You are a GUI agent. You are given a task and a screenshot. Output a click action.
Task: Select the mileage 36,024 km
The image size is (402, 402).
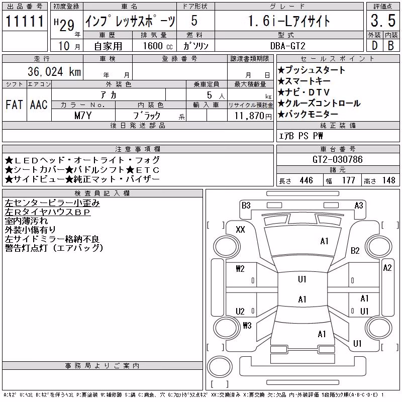[54, 71]
